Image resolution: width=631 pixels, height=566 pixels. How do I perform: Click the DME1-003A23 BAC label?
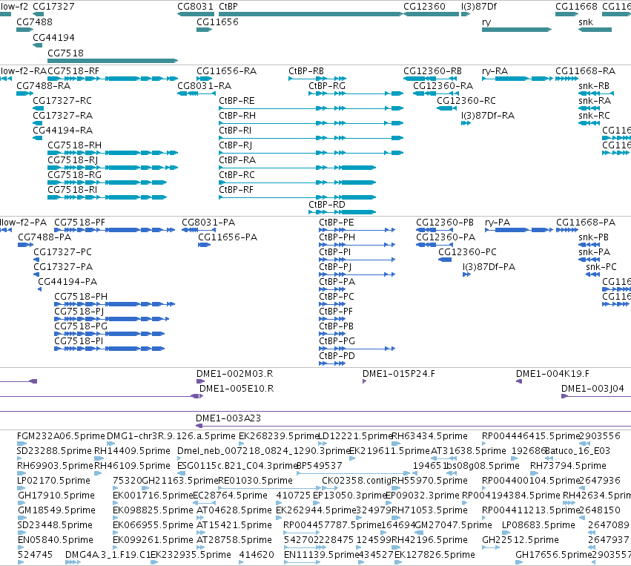coord(228,418)
